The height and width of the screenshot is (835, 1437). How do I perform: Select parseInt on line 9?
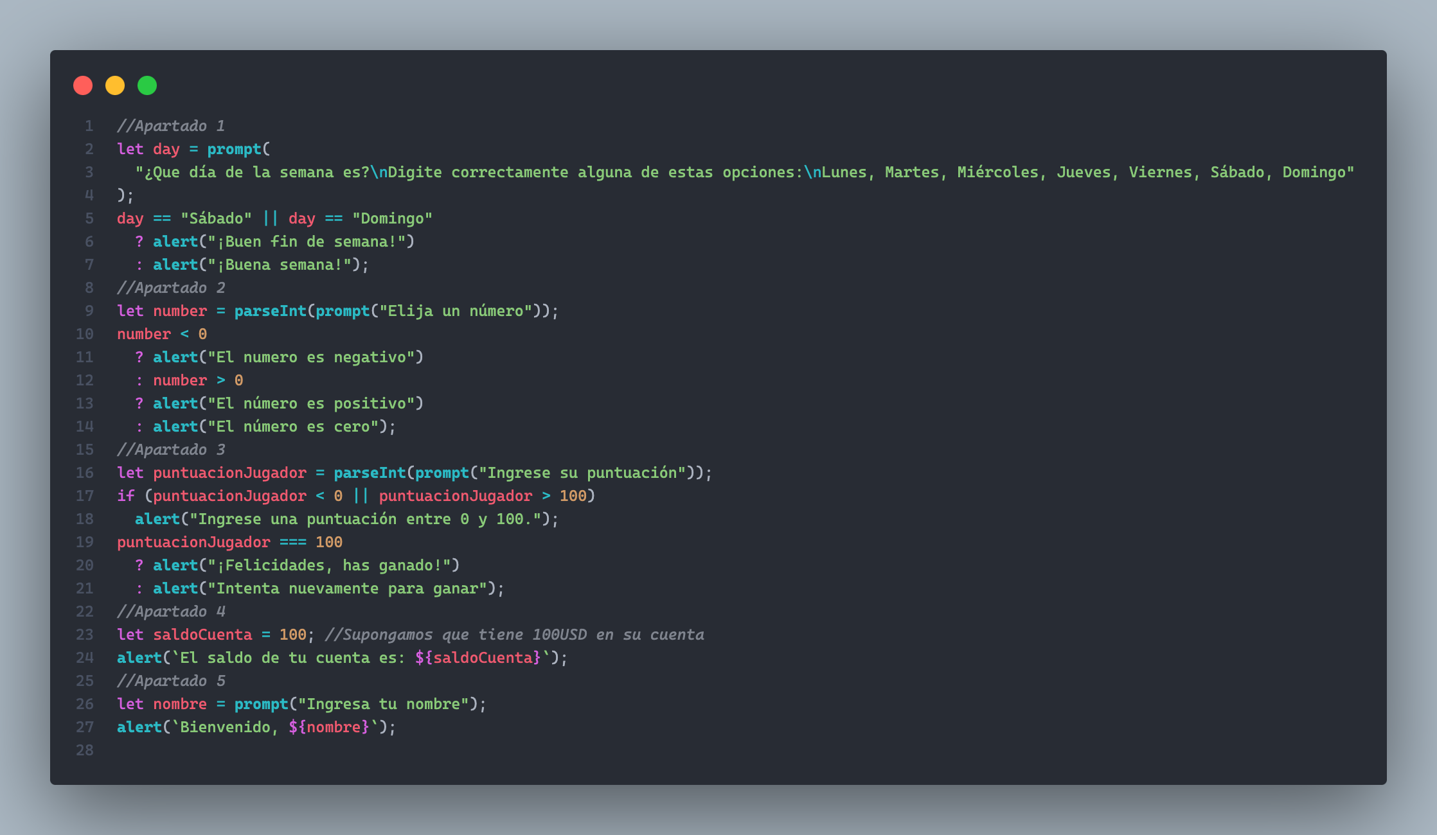click(x=263, y=311)
